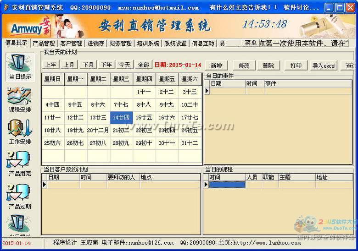Image resolution: width=358 pixels, height=251 pixels.
Task: Select calendar day 31十二
Action: [190, 143]
